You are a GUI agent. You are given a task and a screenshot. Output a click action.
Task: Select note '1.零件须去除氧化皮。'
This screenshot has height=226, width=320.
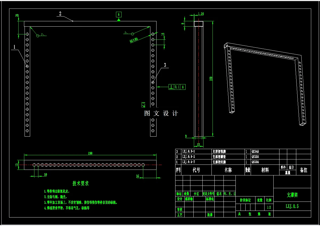(57, 191)
